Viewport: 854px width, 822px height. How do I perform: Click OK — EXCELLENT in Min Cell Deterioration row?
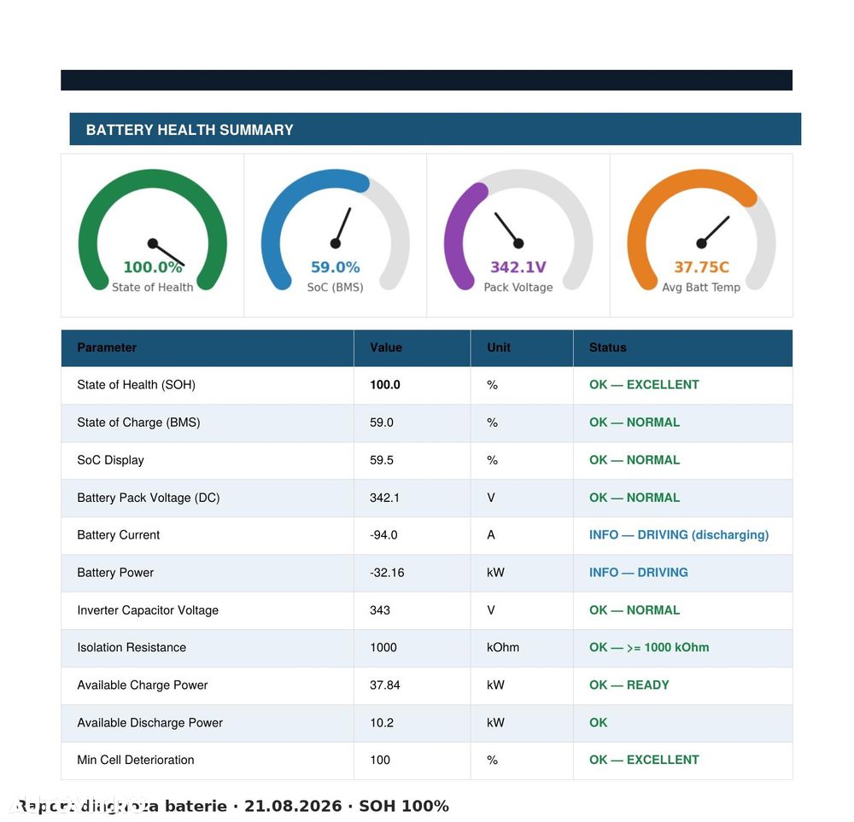click(x=644, y=760)
